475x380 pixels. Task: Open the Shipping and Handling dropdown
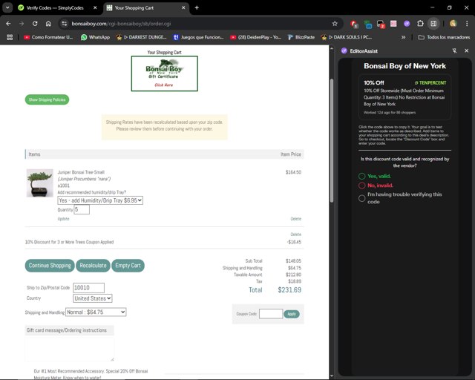[96, 312]
